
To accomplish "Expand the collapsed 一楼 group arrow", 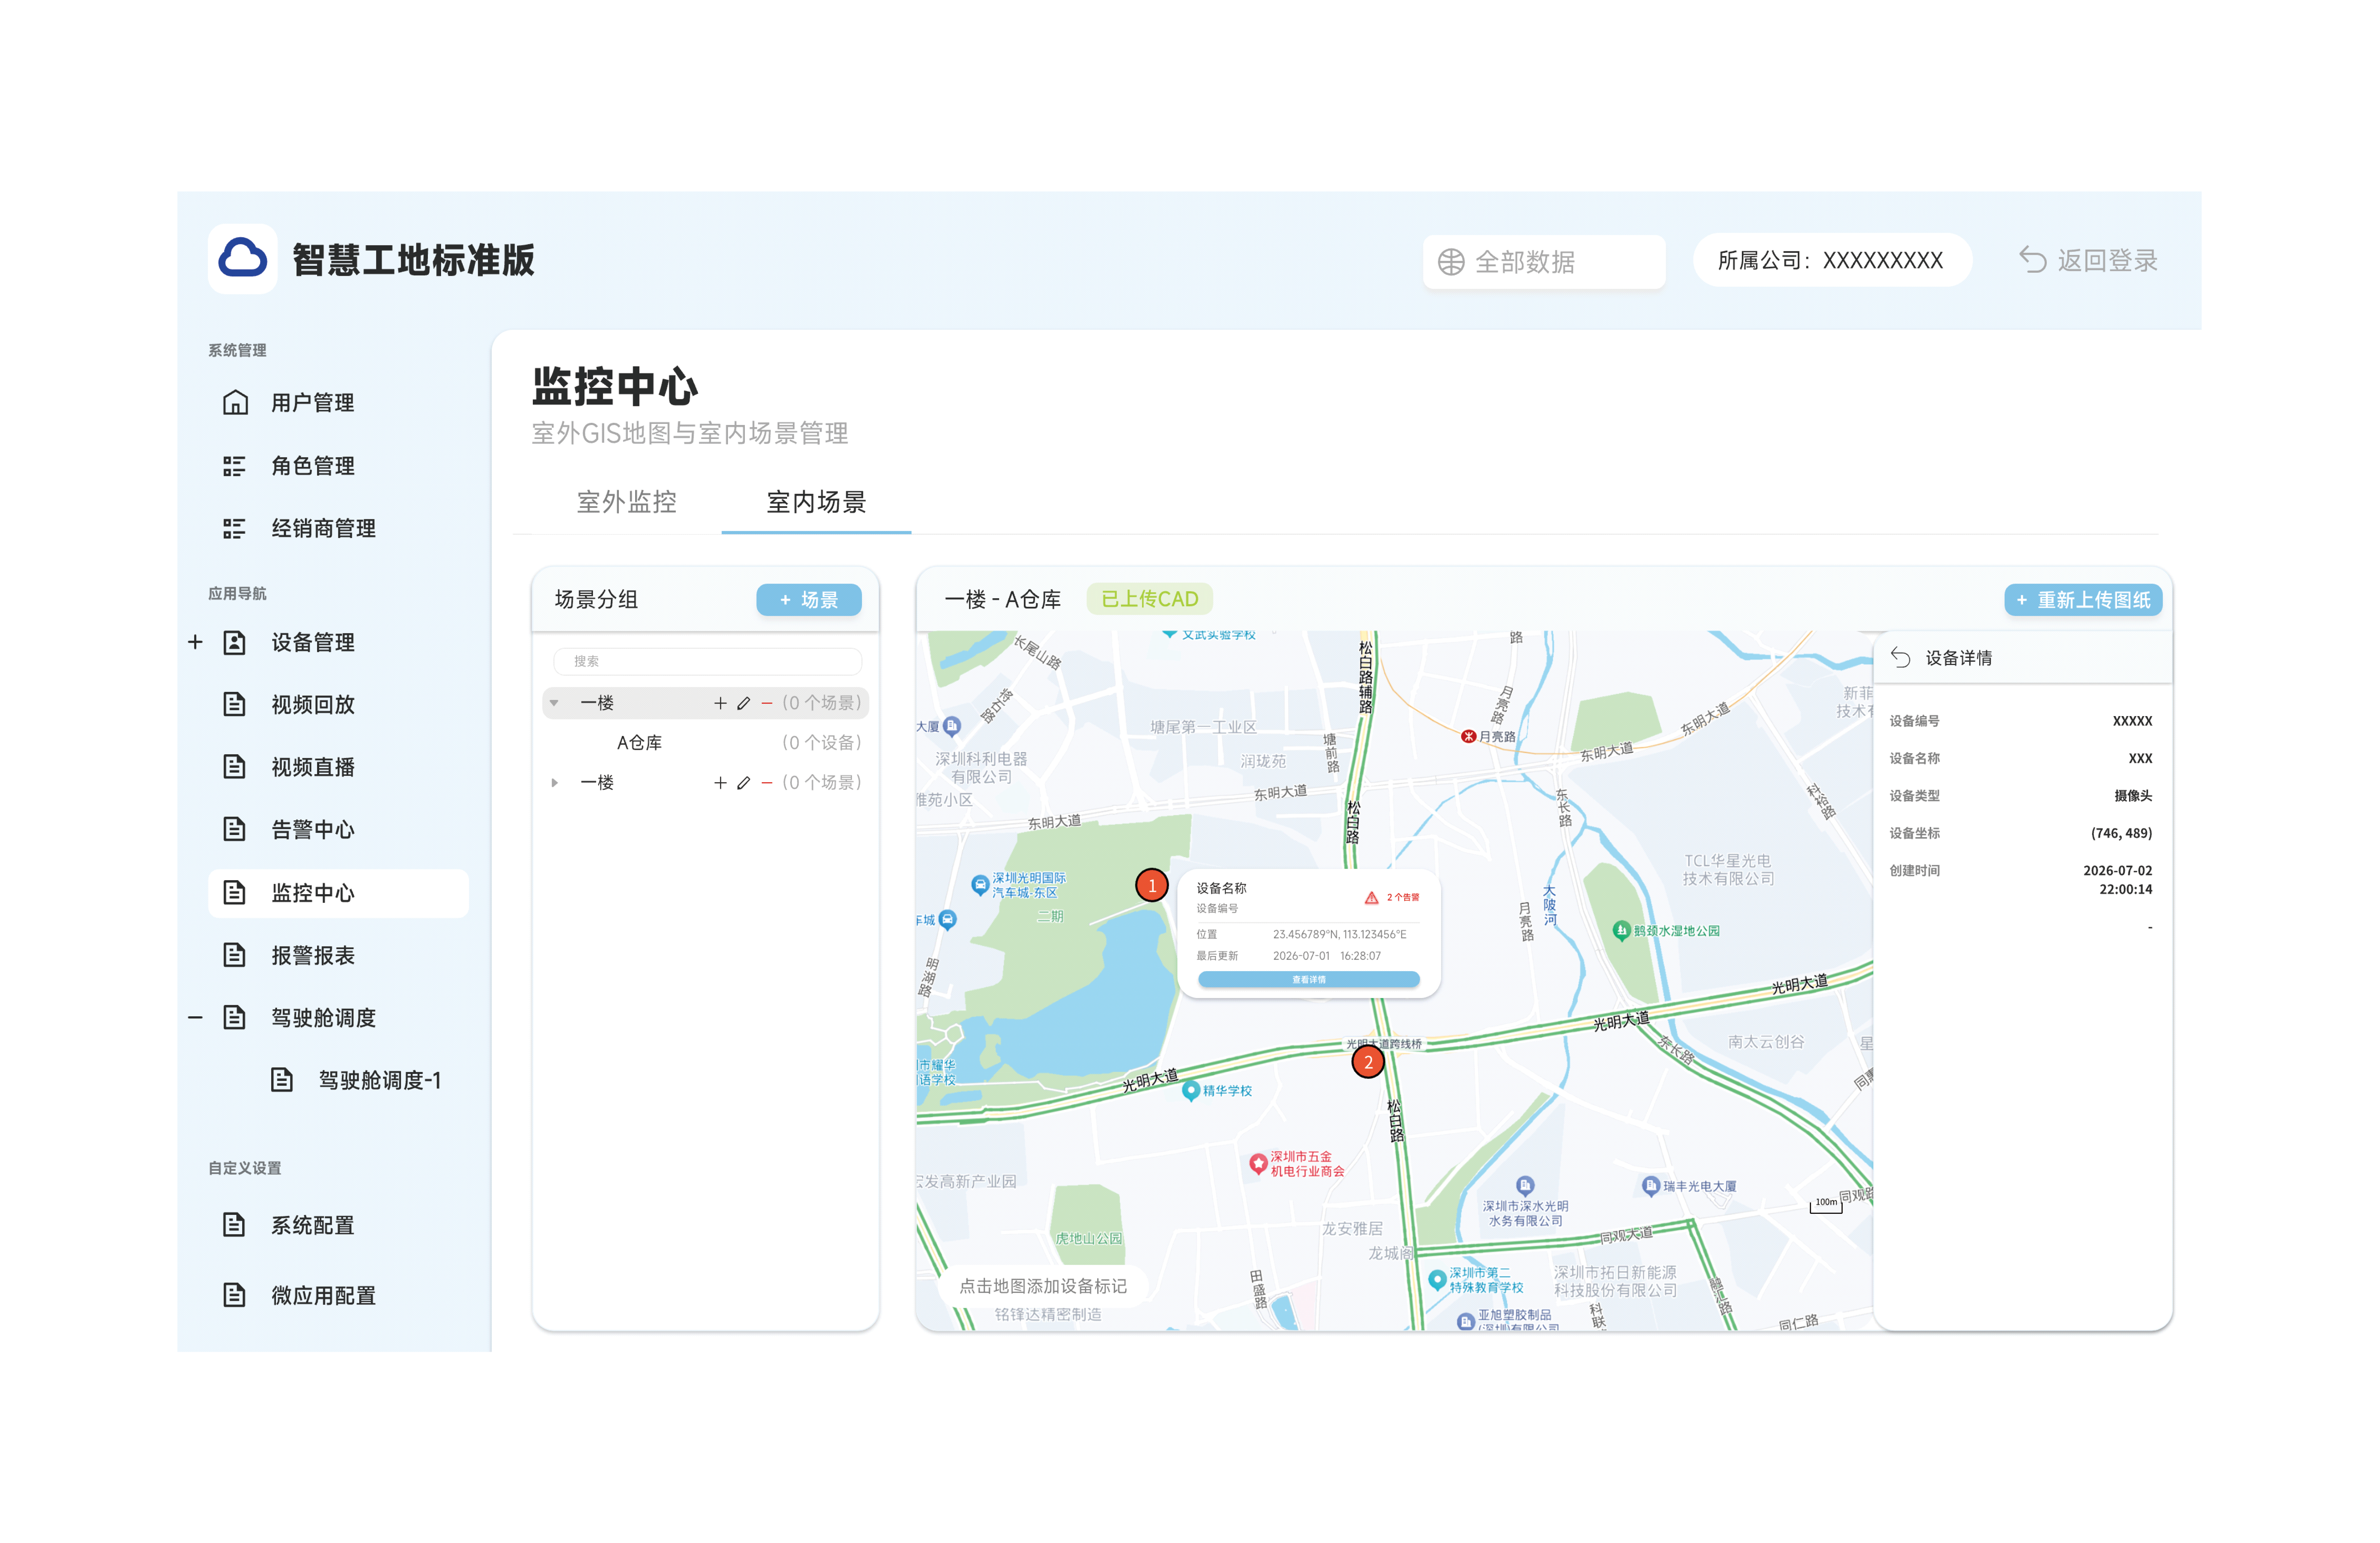I will click(x=554, y=783).
